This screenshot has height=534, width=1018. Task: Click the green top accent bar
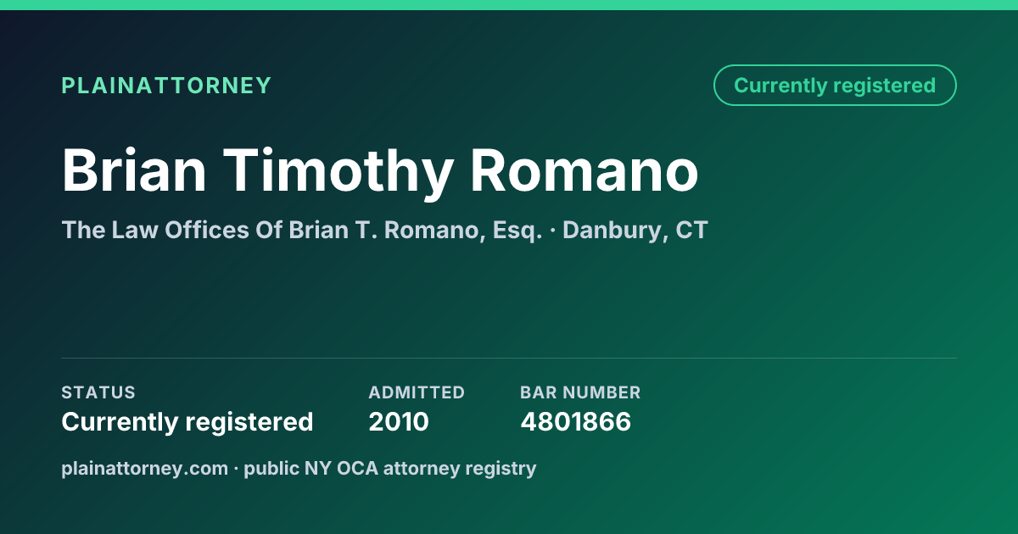509,5
